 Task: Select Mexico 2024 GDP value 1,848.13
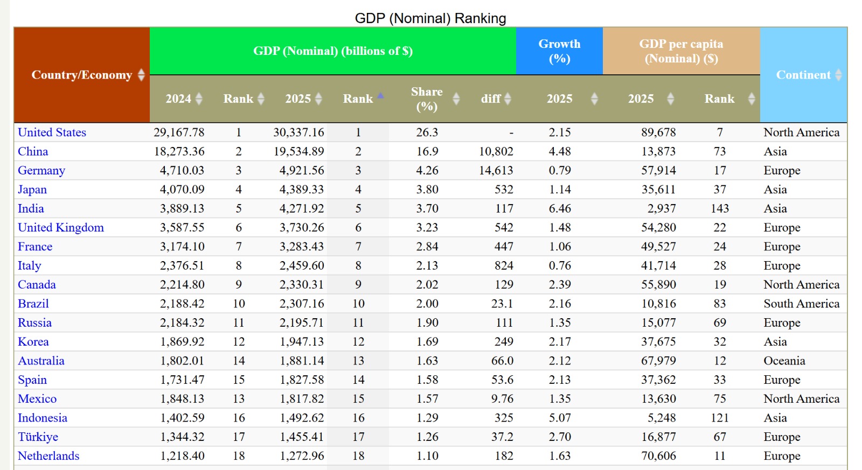[182, 399]
